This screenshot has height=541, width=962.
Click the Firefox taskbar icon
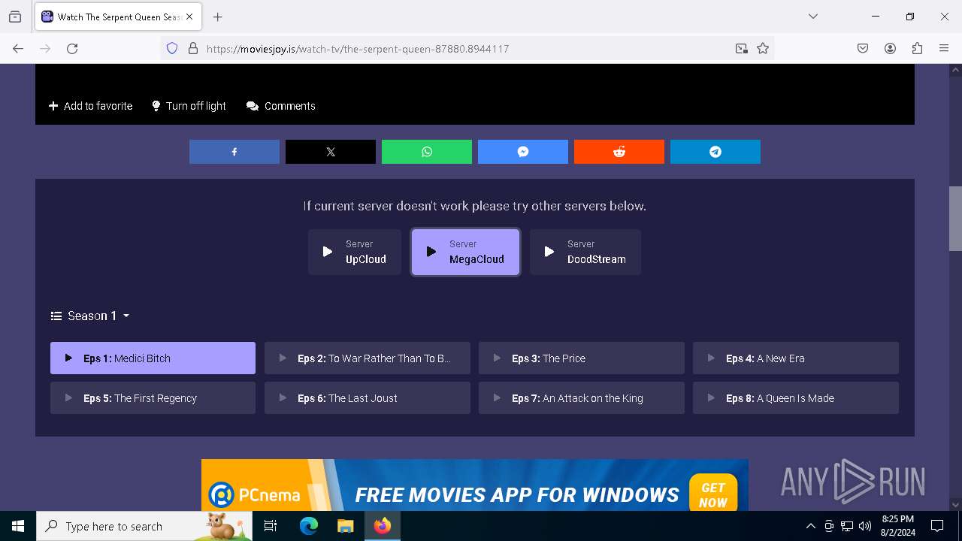pos(382,526)
